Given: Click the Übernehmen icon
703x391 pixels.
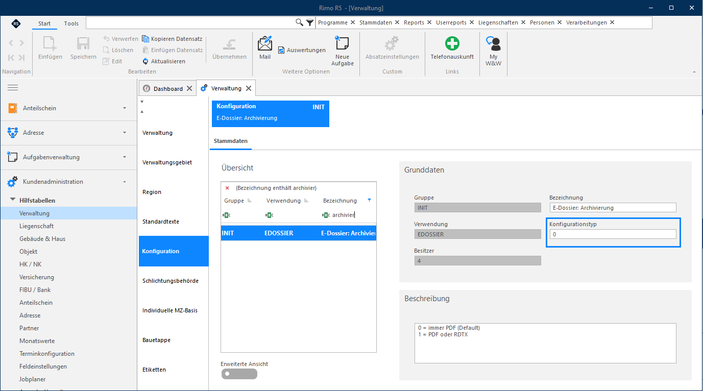Looking at the screenshot, I should [x=229, y=43].
